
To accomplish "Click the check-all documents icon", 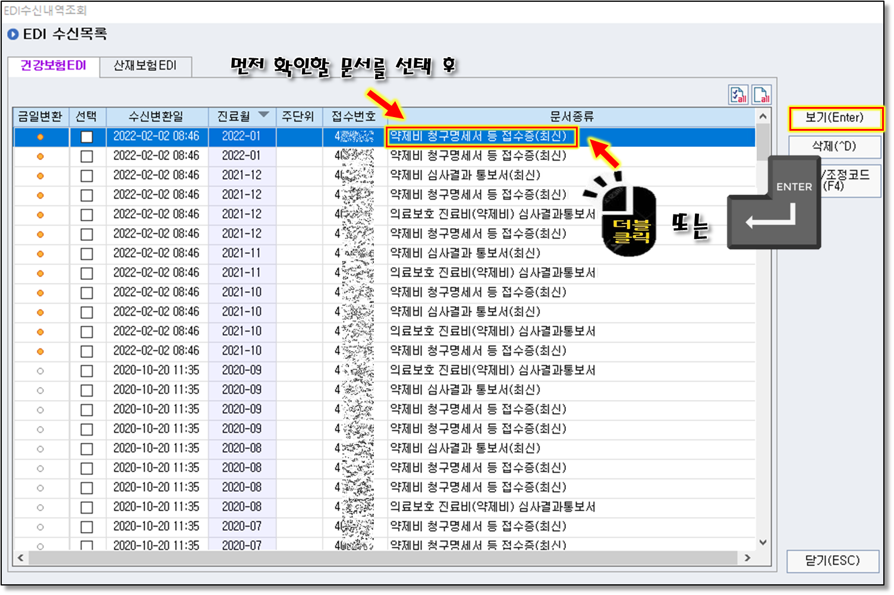I will pyautogui.click(x=738, y=95).
